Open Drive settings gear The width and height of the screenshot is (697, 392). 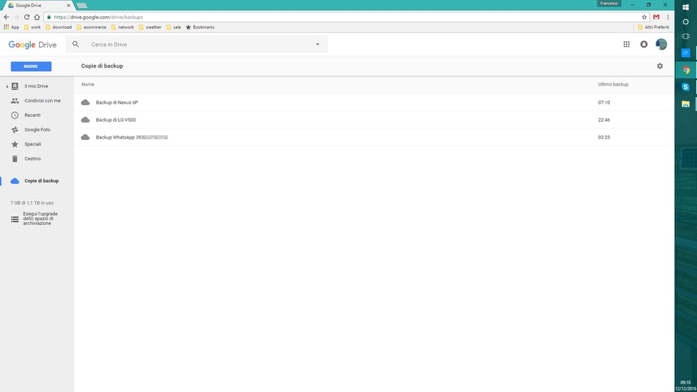659,65
